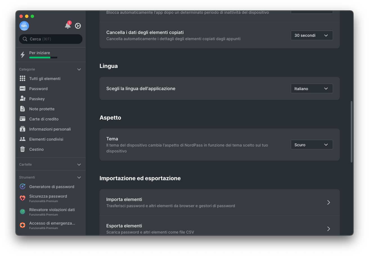Screen dimensions: 369x256
Task: Open the notifications bell icon
Action: tap(67, 26)
